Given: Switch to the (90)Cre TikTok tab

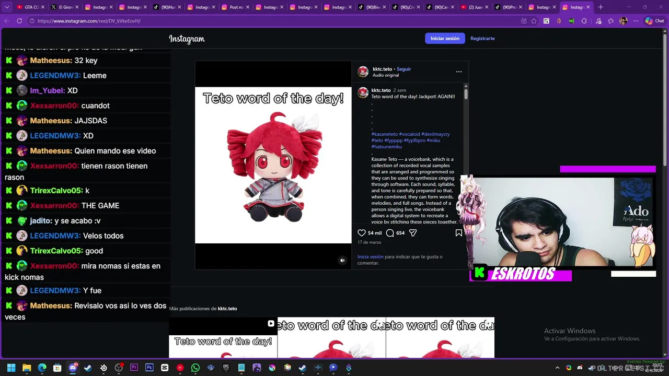Looking at the screenshot, I should coord(405,7).
